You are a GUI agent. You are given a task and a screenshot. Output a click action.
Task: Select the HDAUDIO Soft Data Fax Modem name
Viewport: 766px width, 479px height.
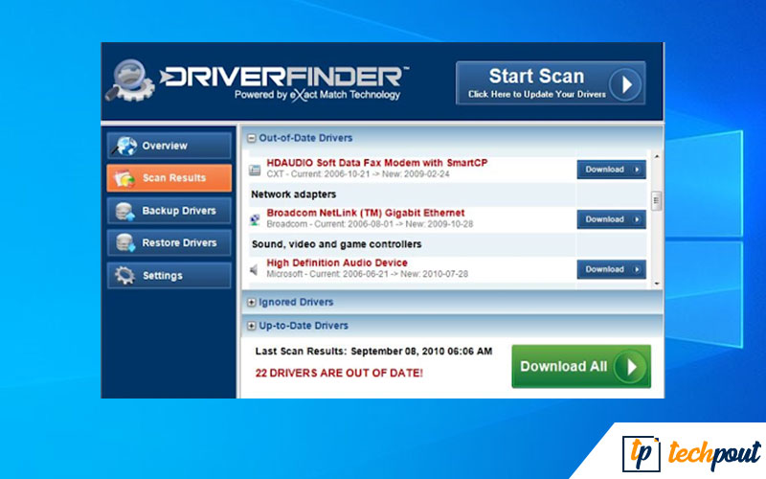coord(376,163)
